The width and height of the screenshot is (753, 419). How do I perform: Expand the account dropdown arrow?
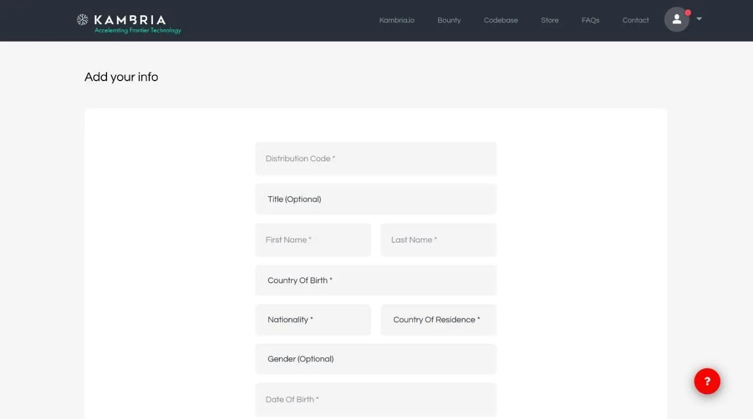coord(699,19)
